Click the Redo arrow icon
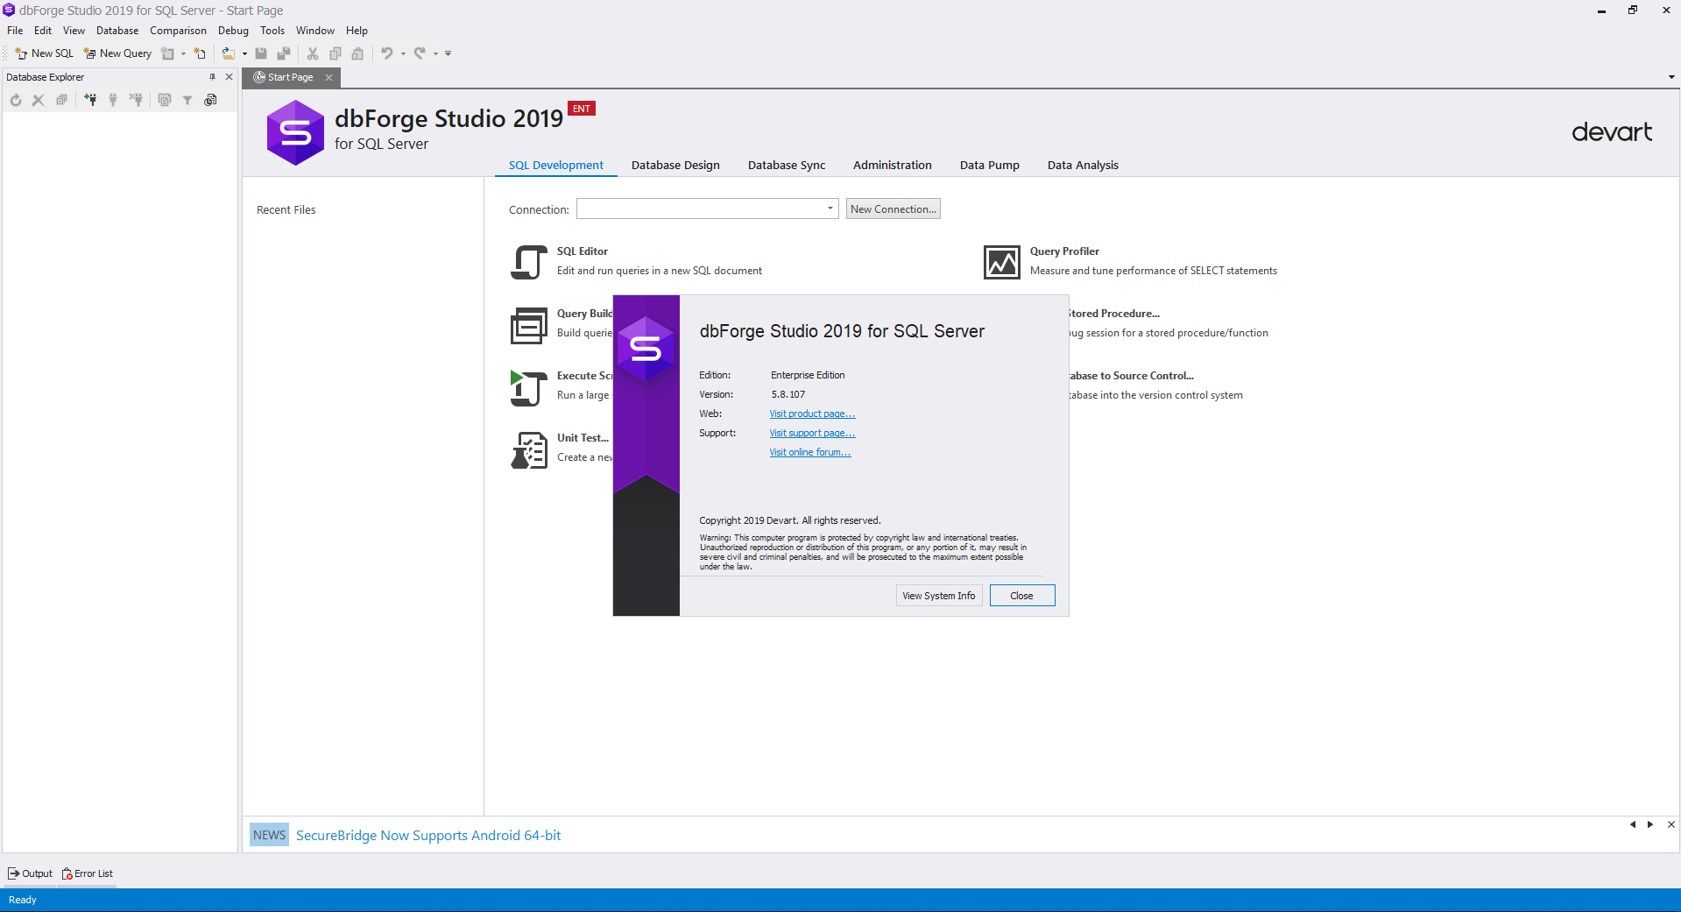Screen dimensions: 1681x912 420,53
